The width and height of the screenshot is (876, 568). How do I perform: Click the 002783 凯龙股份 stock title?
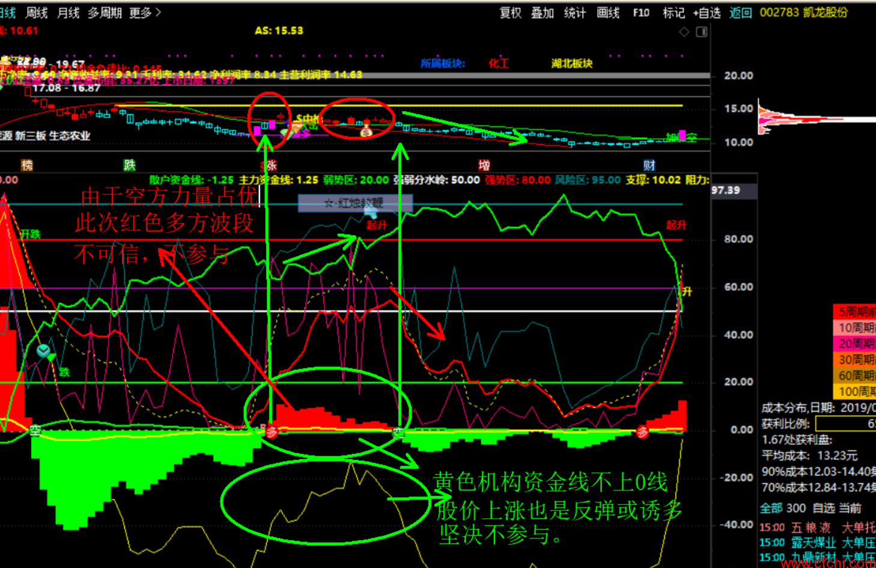click(804, 13)
